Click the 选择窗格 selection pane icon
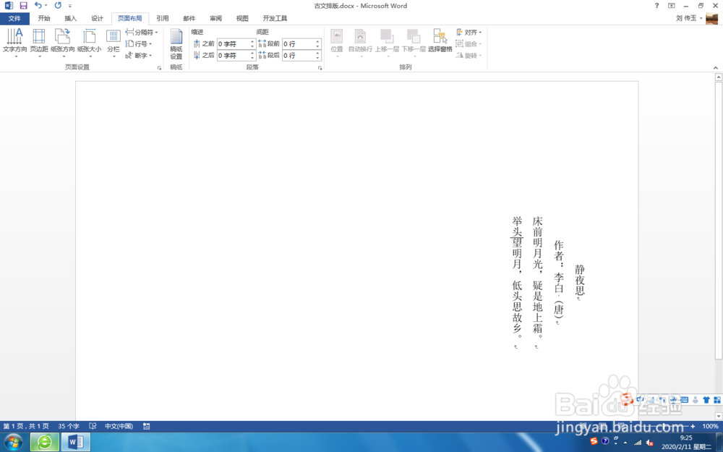 click(x=440, y=40)
